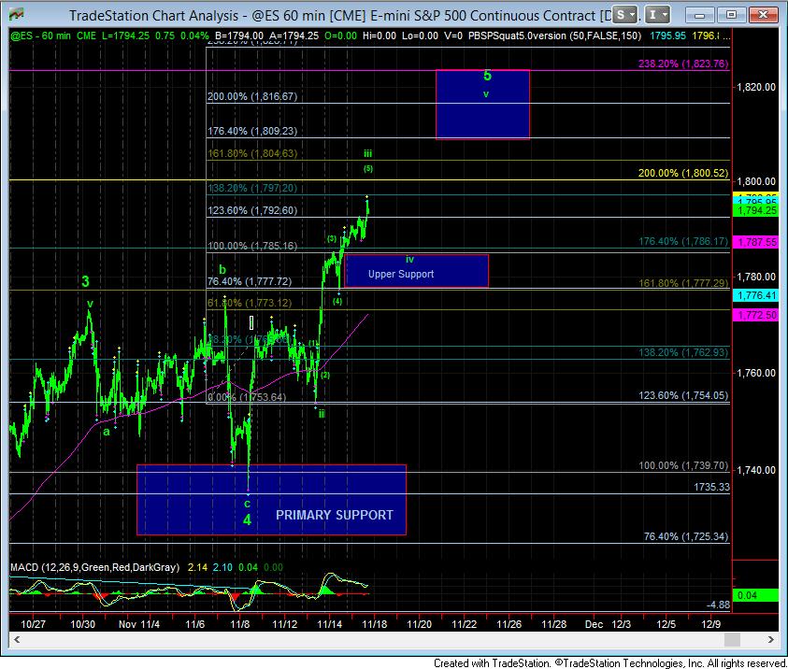Click the large wave 5 label
Viewport: 788px width, 669px height.
click(487, 76)
